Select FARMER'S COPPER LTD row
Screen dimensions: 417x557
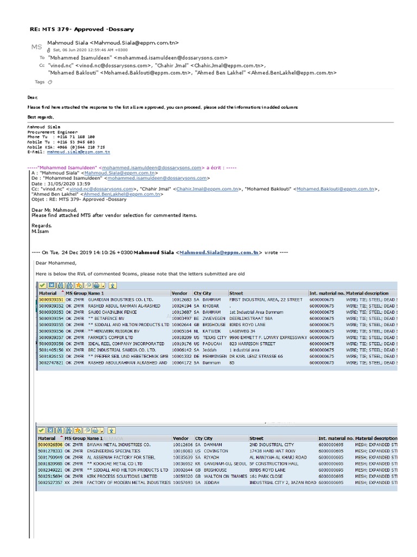pos(218,337)
